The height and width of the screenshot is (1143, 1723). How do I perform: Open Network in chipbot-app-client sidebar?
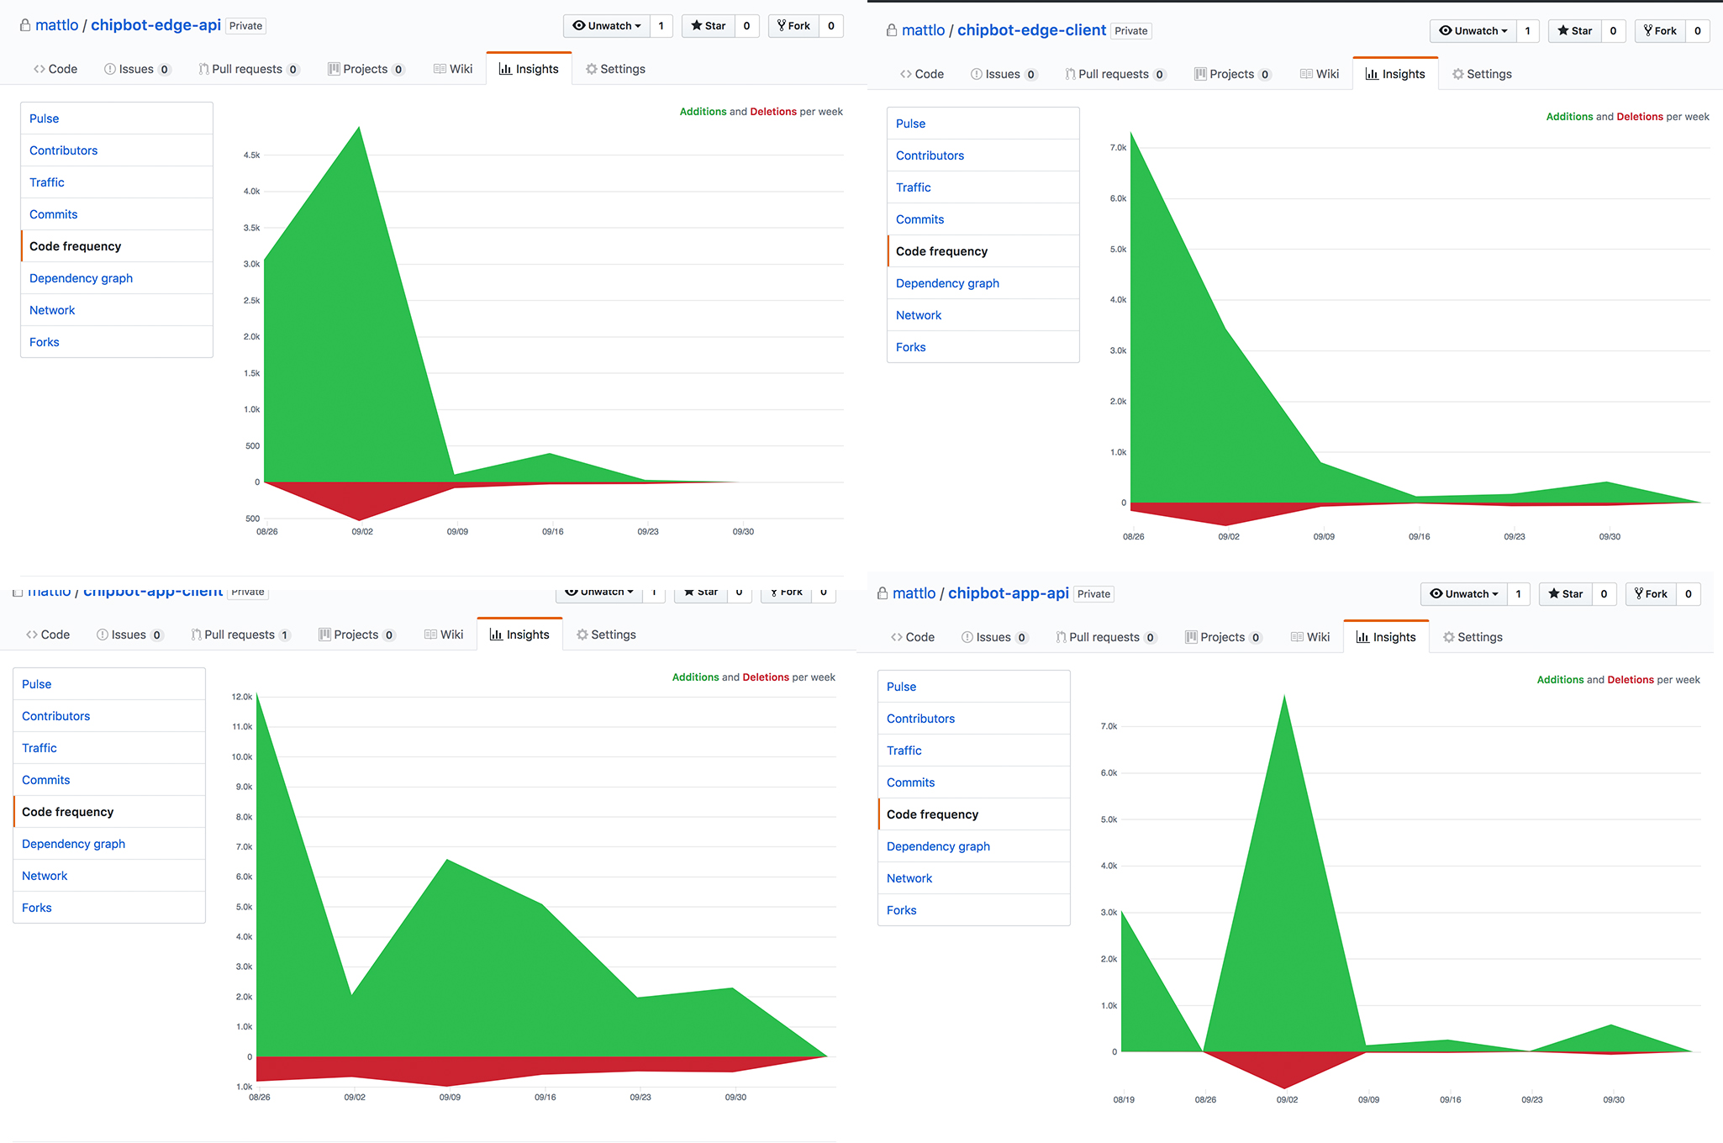pos(109,876)
